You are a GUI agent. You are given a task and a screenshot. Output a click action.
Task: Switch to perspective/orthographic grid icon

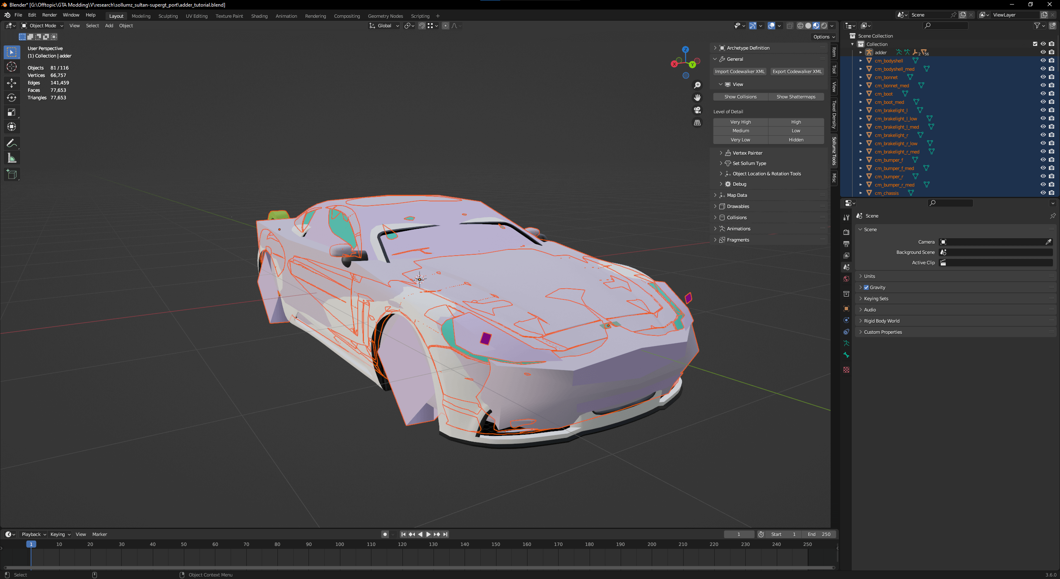(x=697, y=123)
